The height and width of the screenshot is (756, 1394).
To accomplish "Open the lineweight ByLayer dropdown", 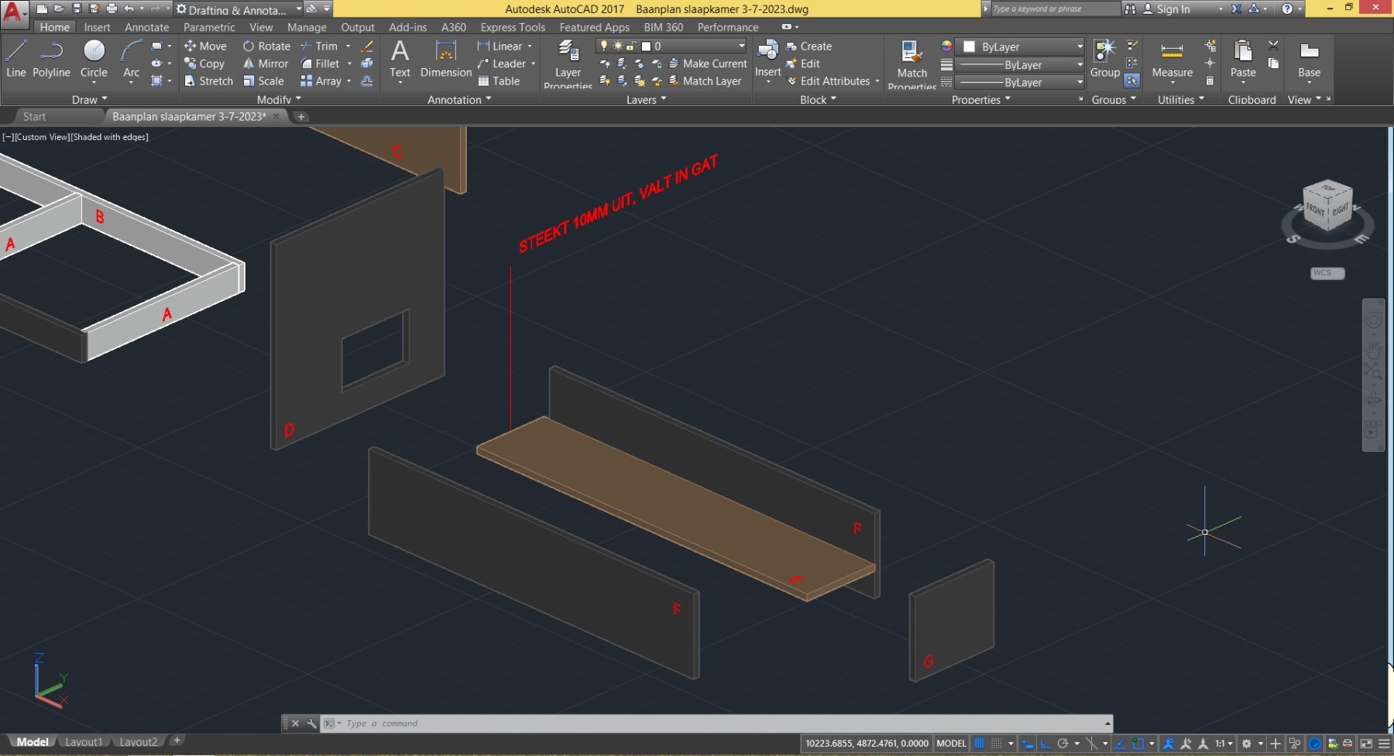I will 1021,65.
